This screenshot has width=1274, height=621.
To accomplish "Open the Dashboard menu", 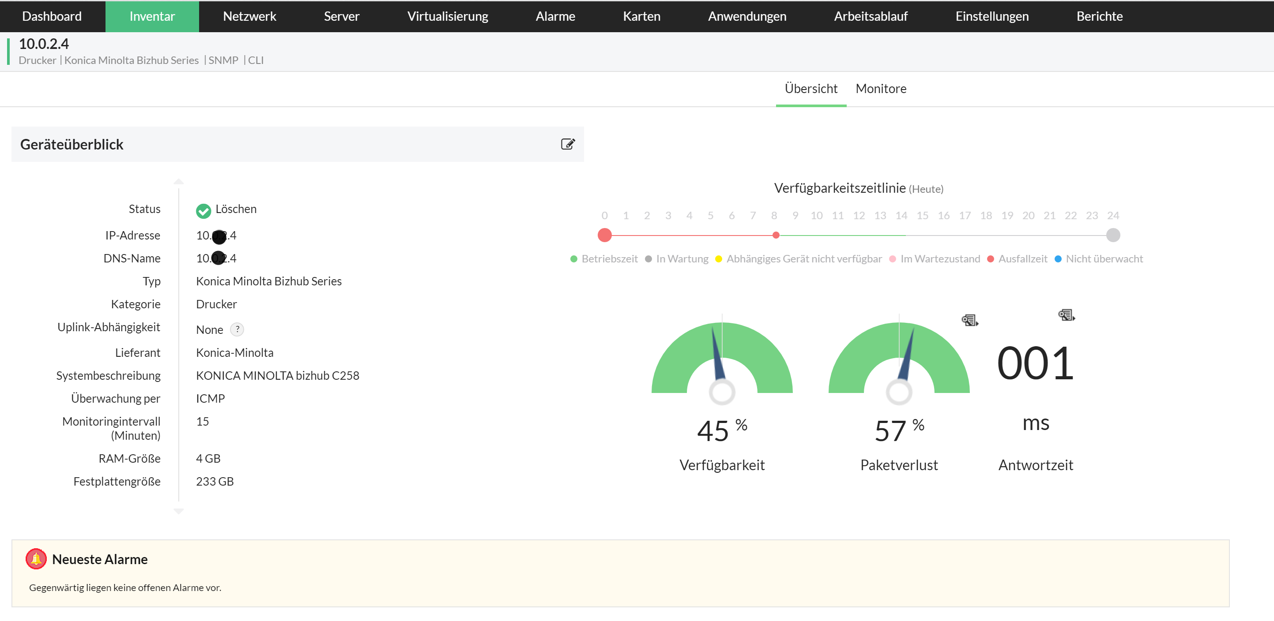I will (x=52, y=16).
